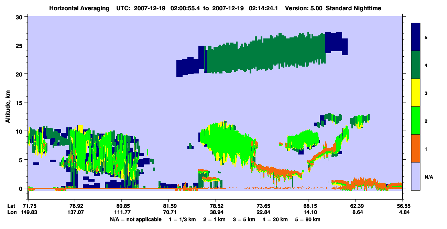Click the orange level 1 colorbar segment
Viewport: 447px width, 229px height.
[416, 148]
